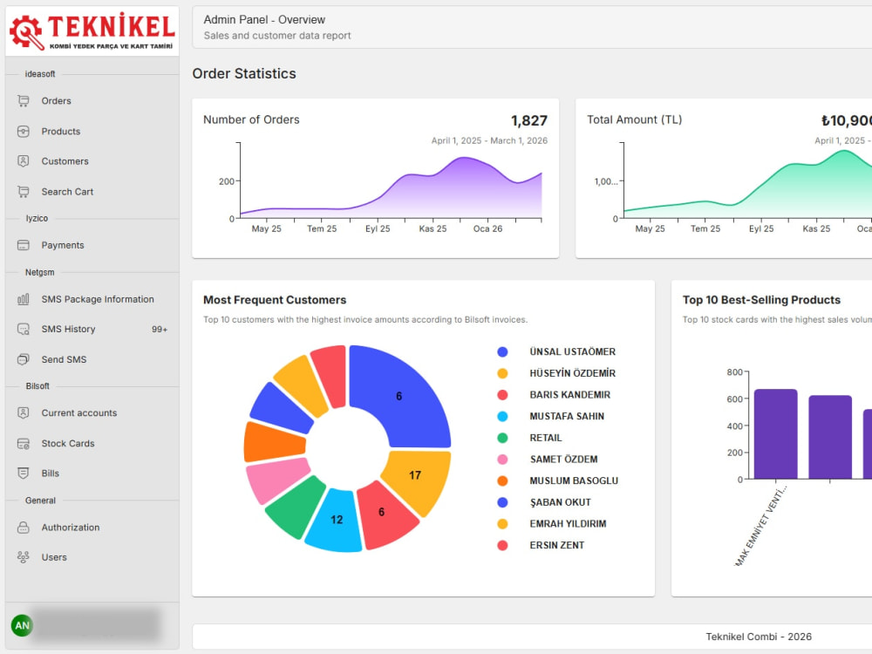
Task: Click the SMS History chat icon
Action: click(23, 330)
